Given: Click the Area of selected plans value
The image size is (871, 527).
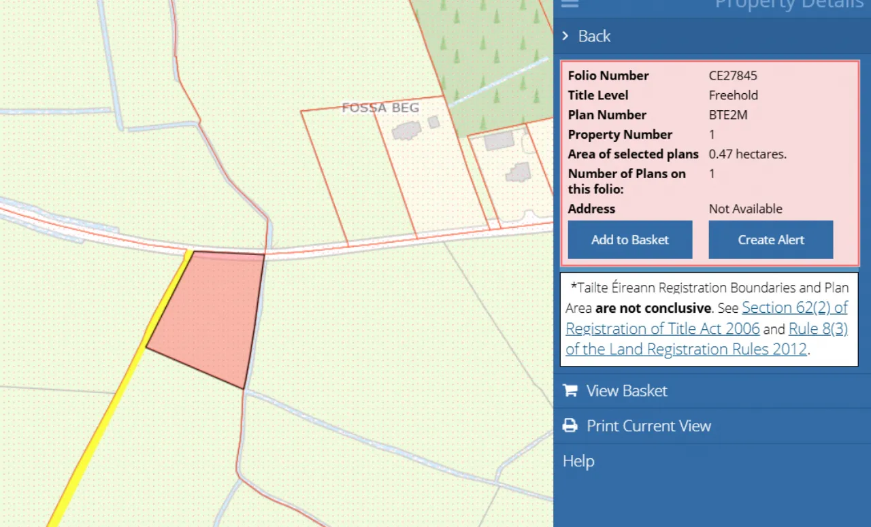Looking at the screenshot, I should coord(747,154).
